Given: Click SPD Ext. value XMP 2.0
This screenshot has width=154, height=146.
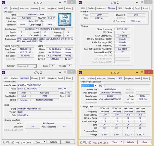Looking at the screenshot, I should point(143,99).
